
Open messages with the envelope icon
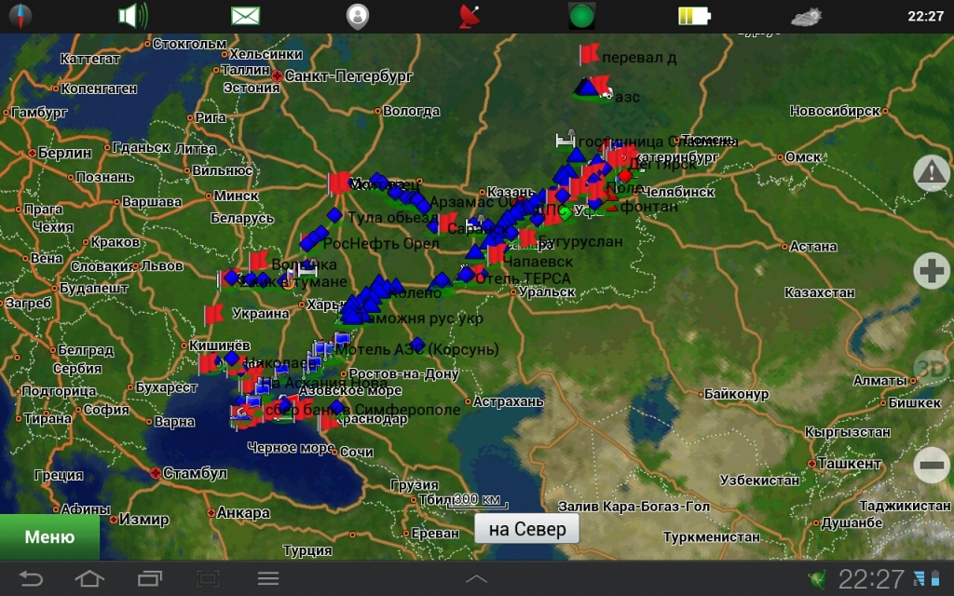(x=245, y=16)
